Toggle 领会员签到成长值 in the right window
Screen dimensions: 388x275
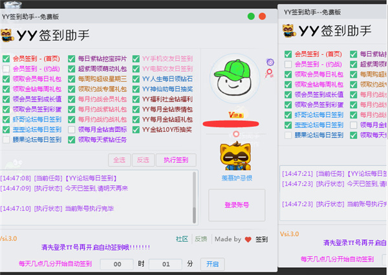point(288,95)
